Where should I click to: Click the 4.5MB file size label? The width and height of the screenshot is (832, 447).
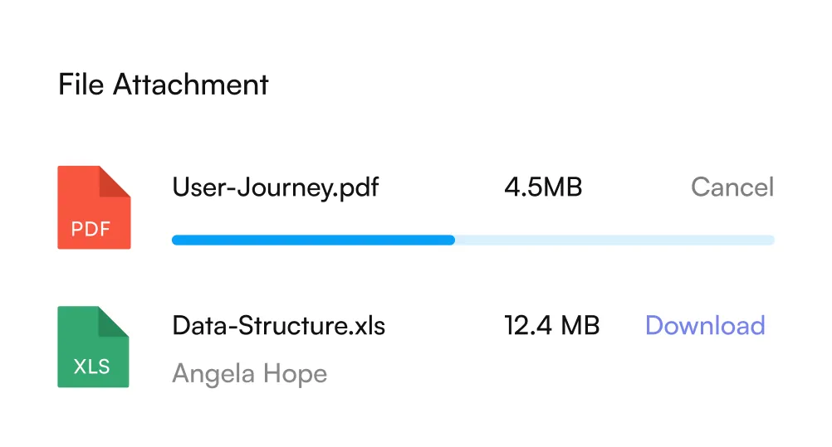(x=543, y=187)
